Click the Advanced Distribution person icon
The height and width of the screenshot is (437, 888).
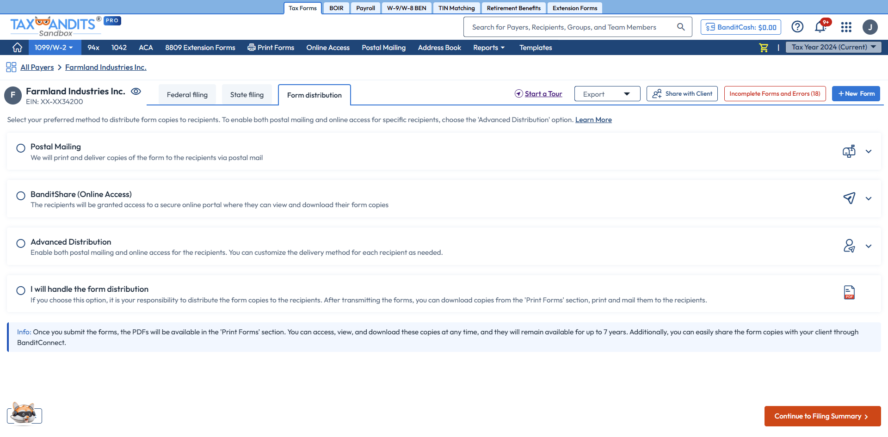click(x=849, y=246)
